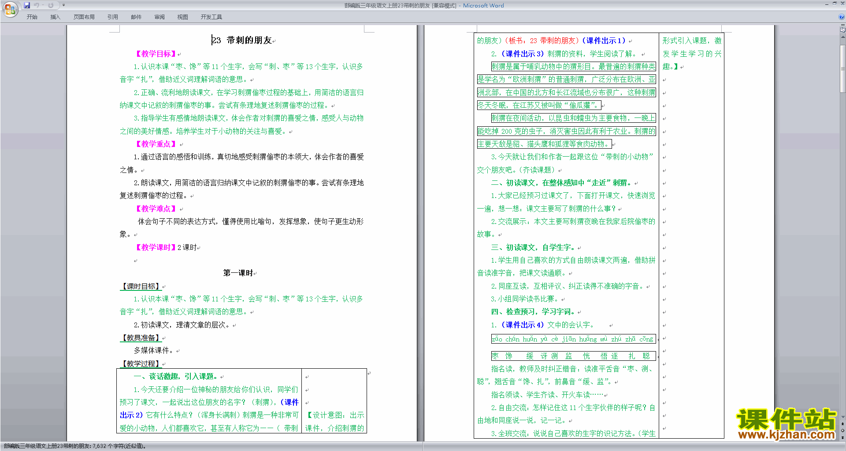
Task: Switch to the 视图 tab
Action: point(182,17)
